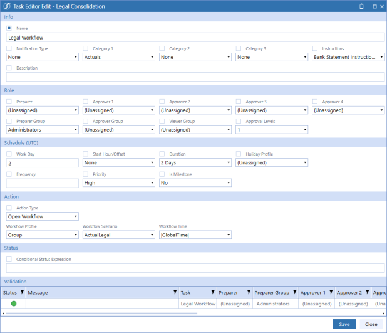Expand the Holiday Profile dropdown

tap(272, 162)
